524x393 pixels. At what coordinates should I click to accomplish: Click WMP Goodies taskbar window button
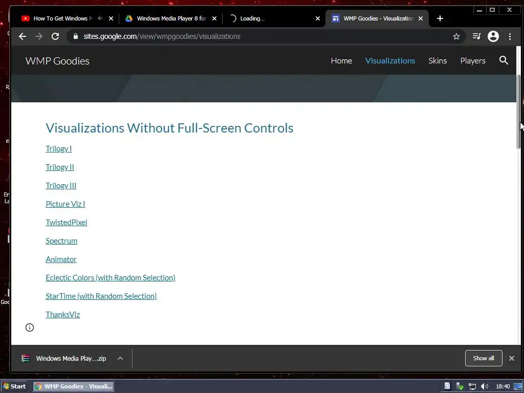click(73, 386)
